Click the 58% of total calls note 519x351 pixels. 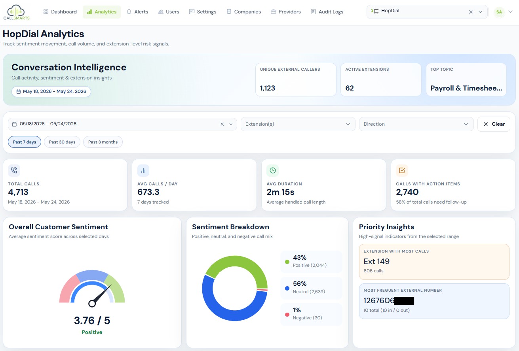point(431,202)
